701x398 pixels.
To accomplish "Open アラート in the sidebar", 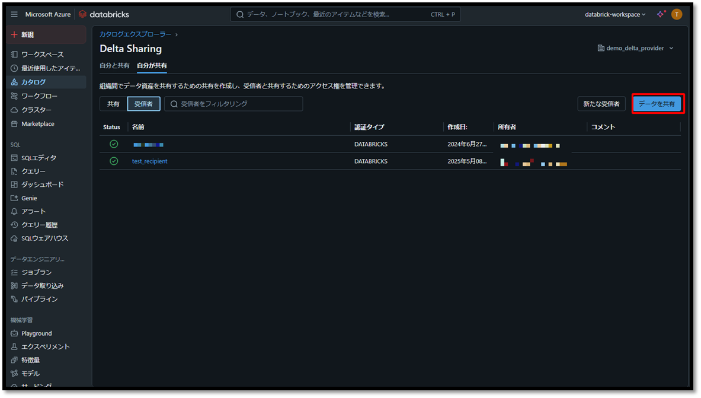I will click(x=33, y=211).
